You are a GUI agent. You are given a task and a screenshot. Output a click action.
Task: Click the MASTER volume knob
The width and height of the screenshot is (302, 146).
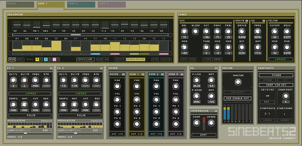(x=238, y=82)
